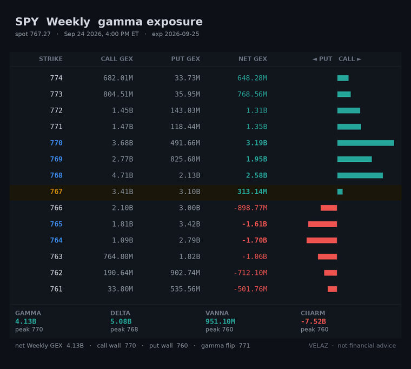Click put GEX value 902.74M
Screen dimensions: 411x369
pyautogui.click(x=185, y=273)
